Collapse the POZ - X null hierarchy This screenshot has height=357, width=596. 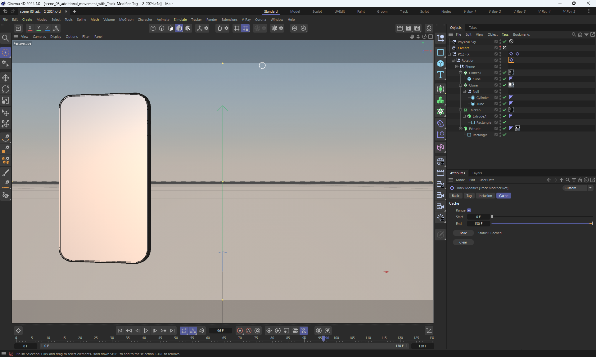coord(449,54)
